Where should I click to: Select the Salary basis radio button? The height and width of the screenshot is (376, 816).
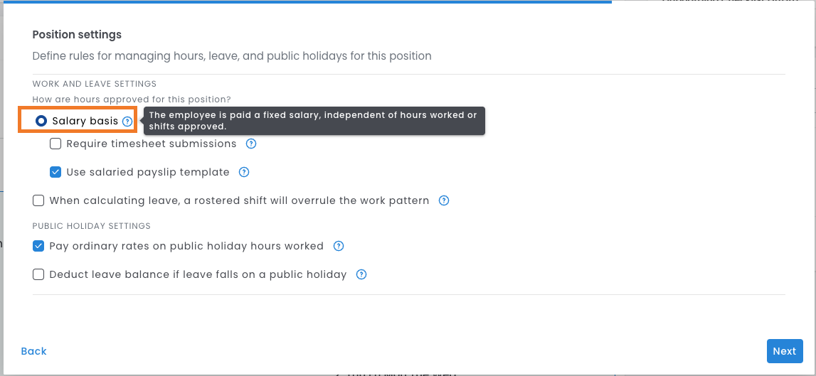click(41, 122)
